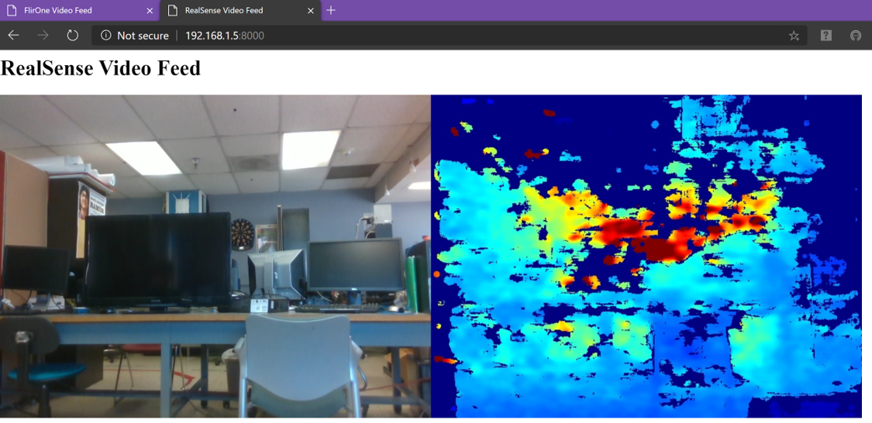Open a new tab with the plus
The width and height of the screenshot is (872, 423).
click(x=331, y=10)
